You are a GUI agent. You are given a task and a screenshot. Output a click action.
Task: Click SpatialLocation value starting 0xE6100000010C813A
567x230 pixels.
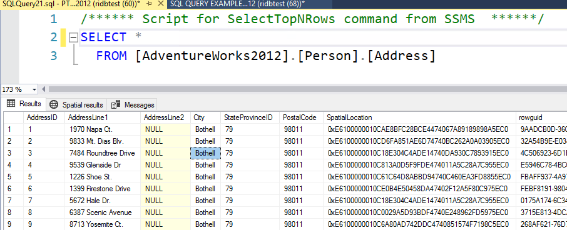pyautogui.click(x=420, y=165)
